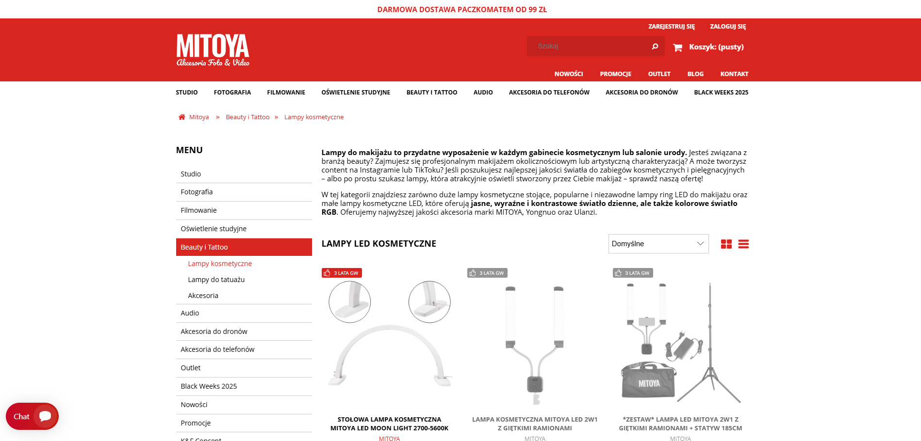
Task: Click the home icon in breadcrumb
Action: (182, 117)
